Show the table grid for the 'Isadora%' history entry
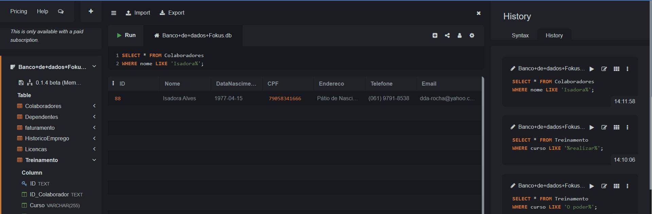The height and width of the screenshot is (214, 652). 617,69
